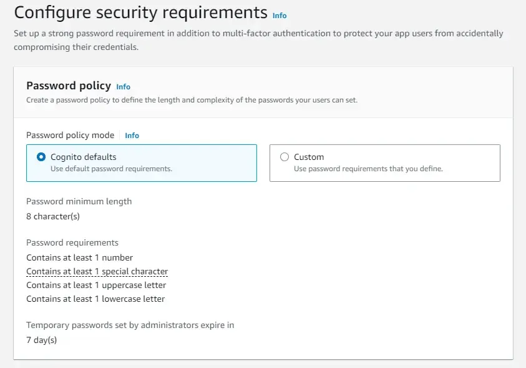Click the Custom option card
This screenshot has height=368, width=526.
tap(384, 162)
